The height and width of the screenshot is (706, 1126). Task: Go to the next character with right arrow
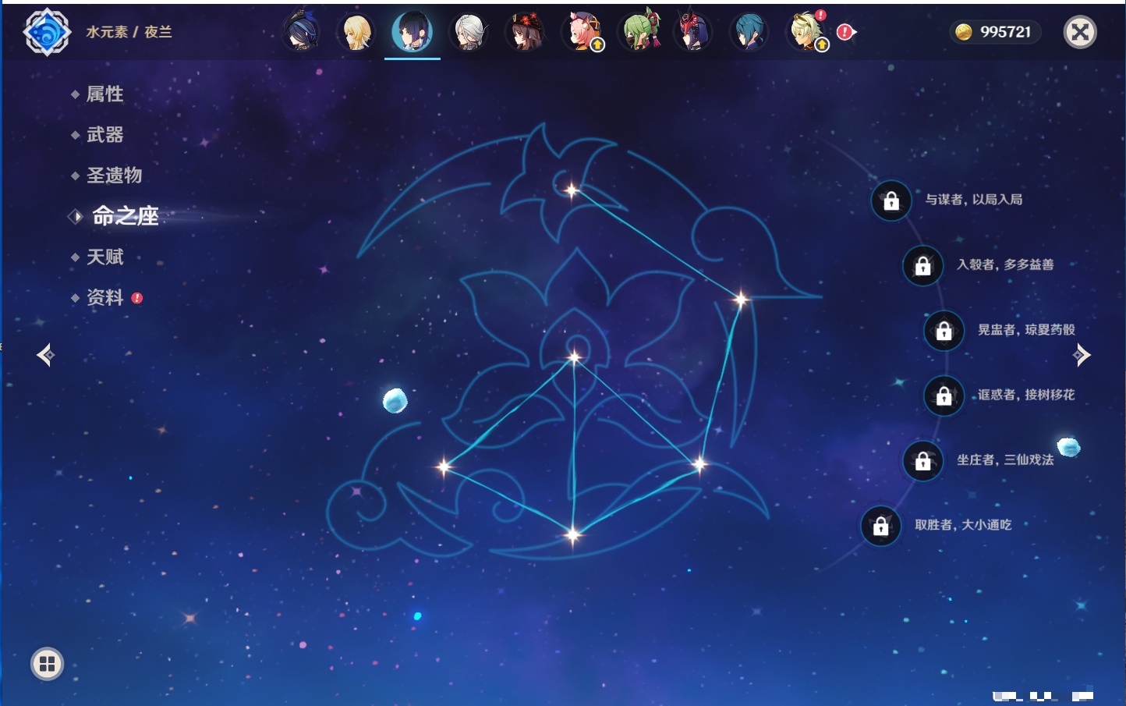(1082, 355)
